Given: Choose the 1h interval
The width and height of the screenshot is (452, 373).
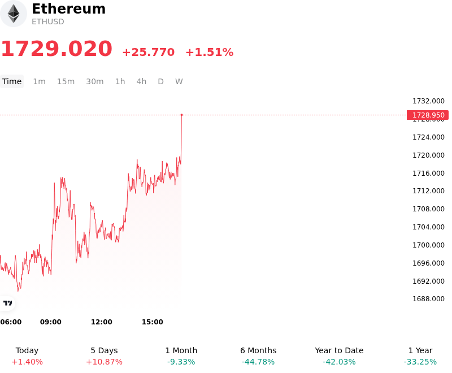Looking at the screenshot, I should click(x=120, y=81).
